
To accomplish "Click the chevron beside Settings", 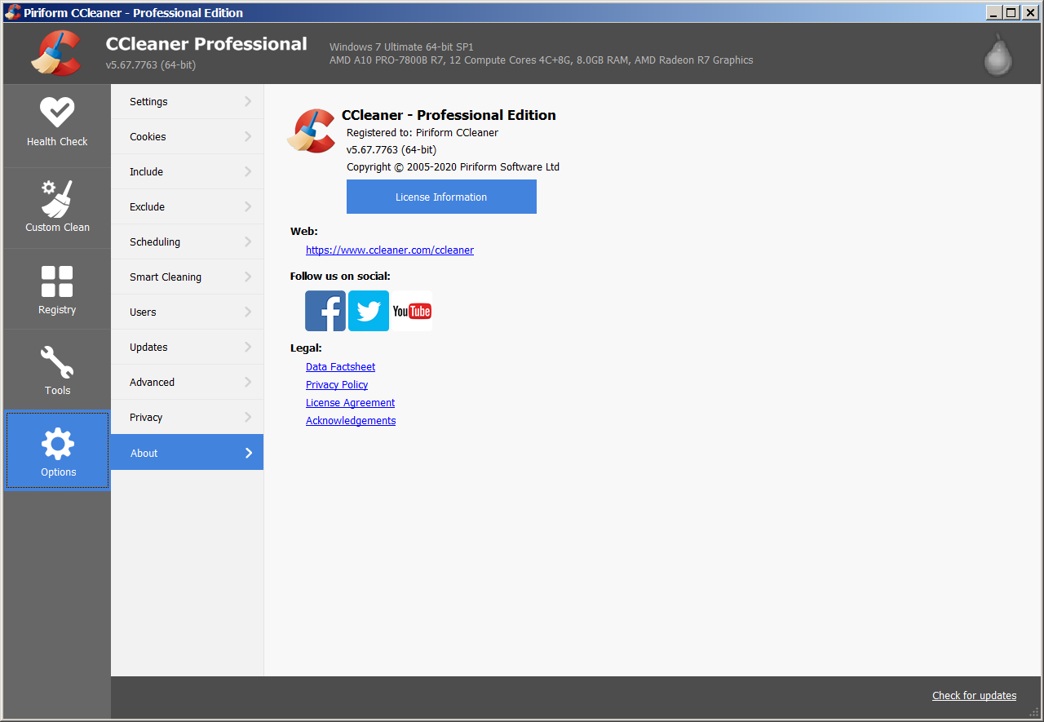I will pyautogui.click(x=248, y=101).
